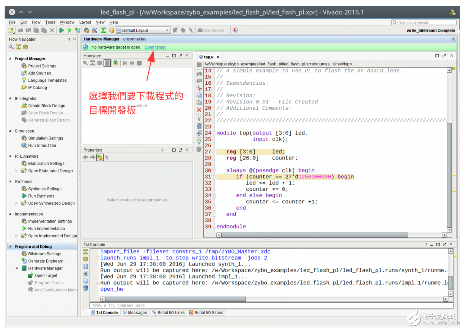463x329 pixels.
Task: Expand the Open Synthesized Design item
Action: [16, 203]
